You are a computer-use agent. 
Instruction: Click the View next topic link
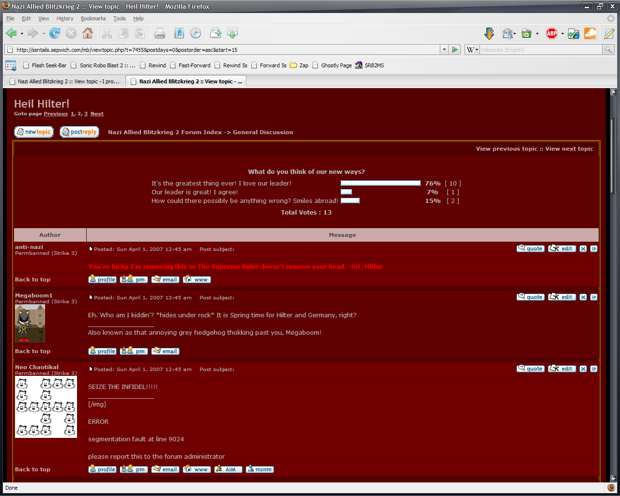point(569,149)
